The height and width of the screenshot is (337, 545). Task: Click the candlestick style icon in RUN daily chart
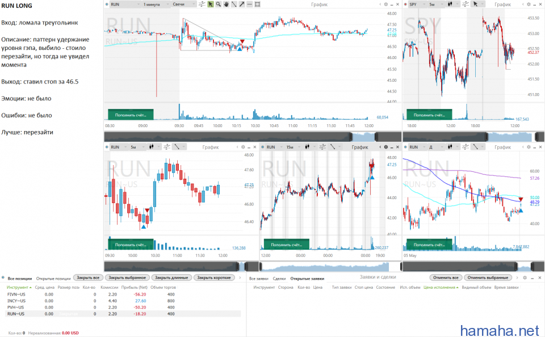pyautogui.click(x=450, y=147)
